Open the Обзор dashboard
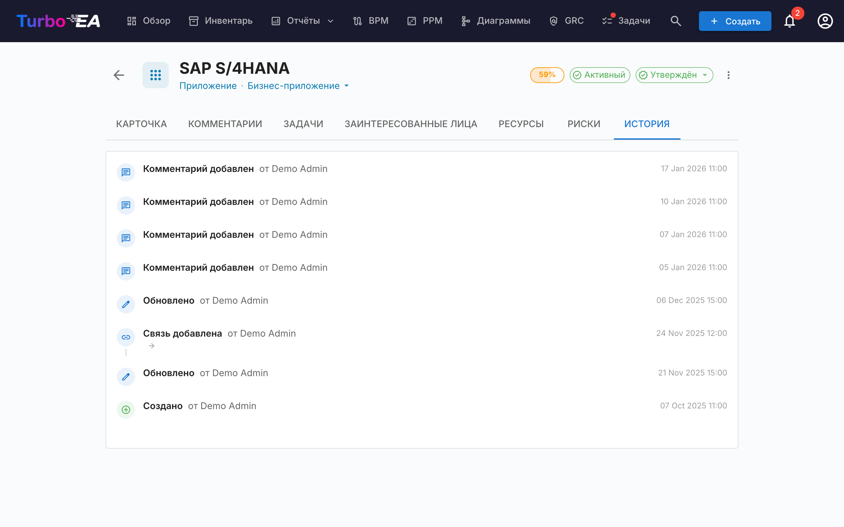 [x=149, y=21]
